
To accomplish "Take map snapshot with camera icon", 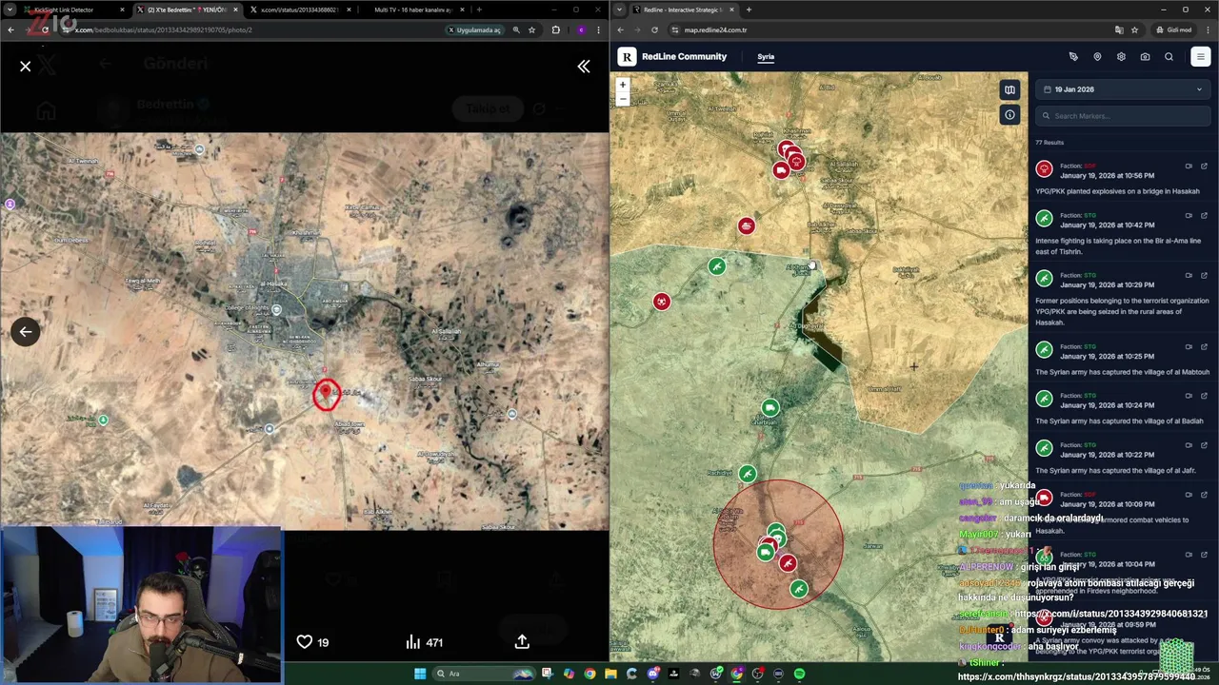I will (x=1145, y=56).
